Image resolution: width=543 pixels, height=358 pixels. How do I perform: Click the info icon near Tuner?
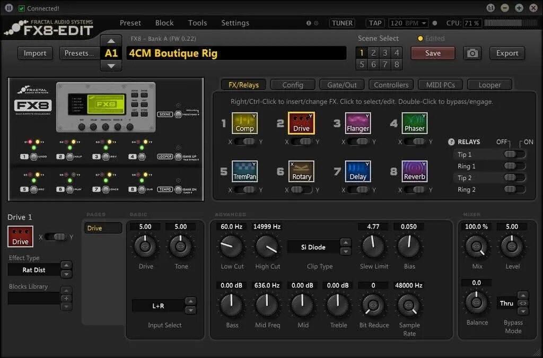(309, 23)
